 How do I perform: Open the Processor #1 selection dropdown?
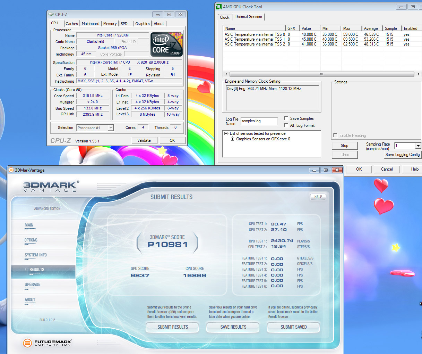point(111,128)
